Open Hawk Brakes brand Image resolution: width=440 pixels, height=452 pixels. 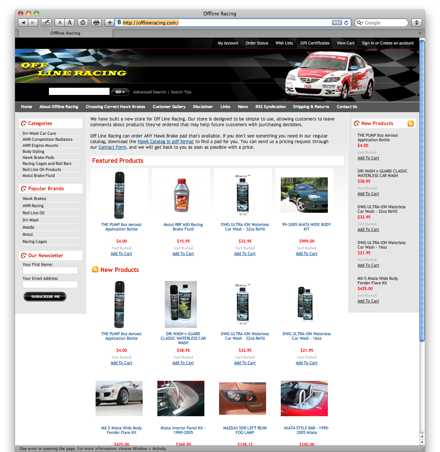point(34,199)
